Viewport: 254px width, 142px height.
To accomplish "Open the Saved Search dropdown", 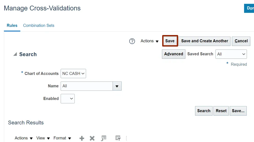I will point(231,54).
